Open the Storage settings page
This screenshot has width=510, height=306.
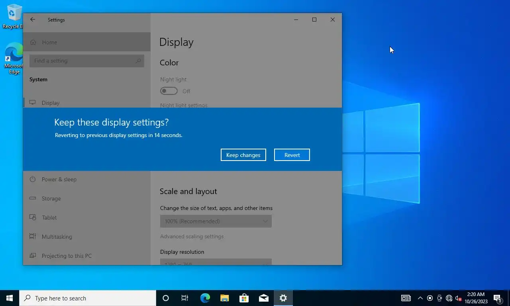[x=87, y=198]
